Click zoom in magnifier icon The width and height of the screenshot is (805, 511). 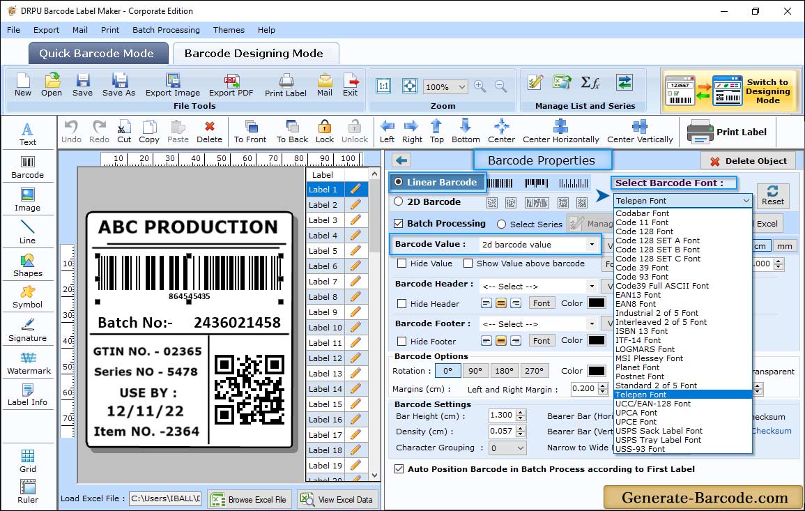(480, 86)
